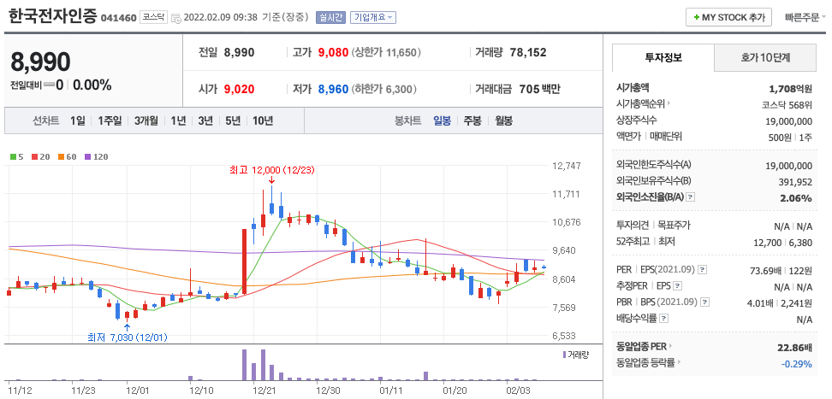Image resolution: width=832 pixels, height=399 pixels.
Task: Click the 액면가 value 500원 | 1주
Action: point(790,138)
